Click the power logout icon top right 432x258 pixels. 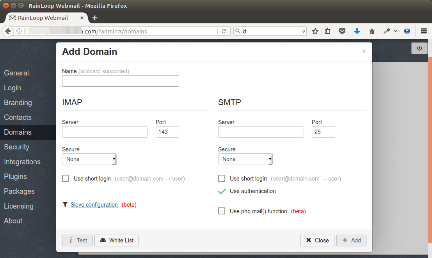click(419, 48)
